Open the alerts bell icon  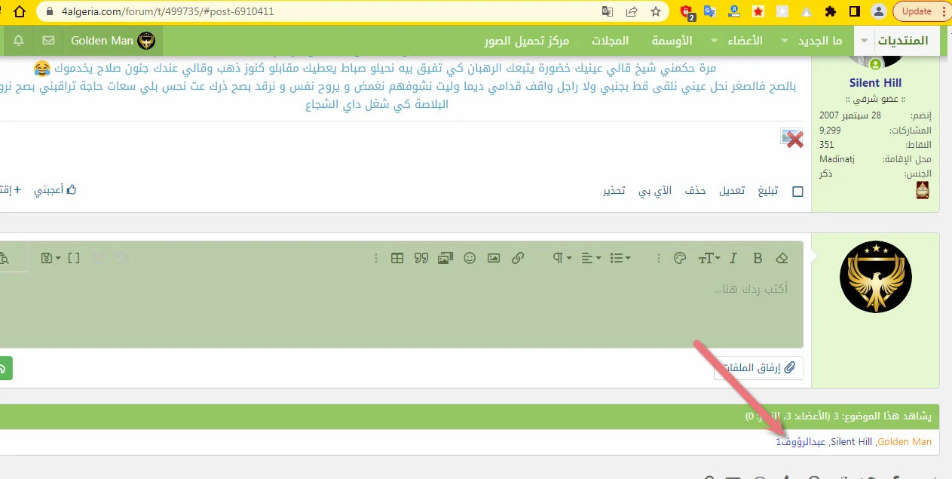tap(19, 41)
